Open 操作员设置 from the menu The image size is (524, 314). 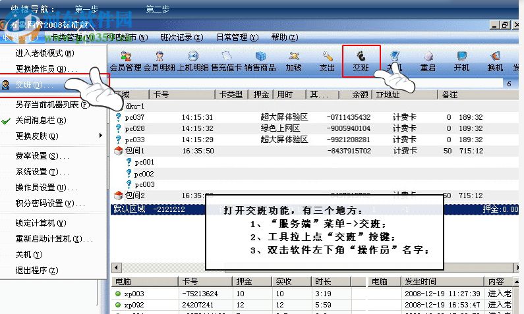click(x=46, y=188)
